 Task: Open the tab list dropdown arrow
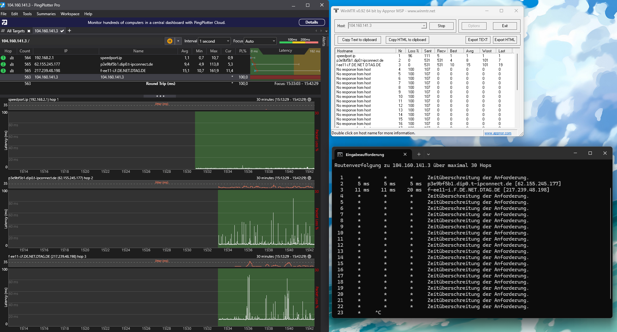coord(326,31)
